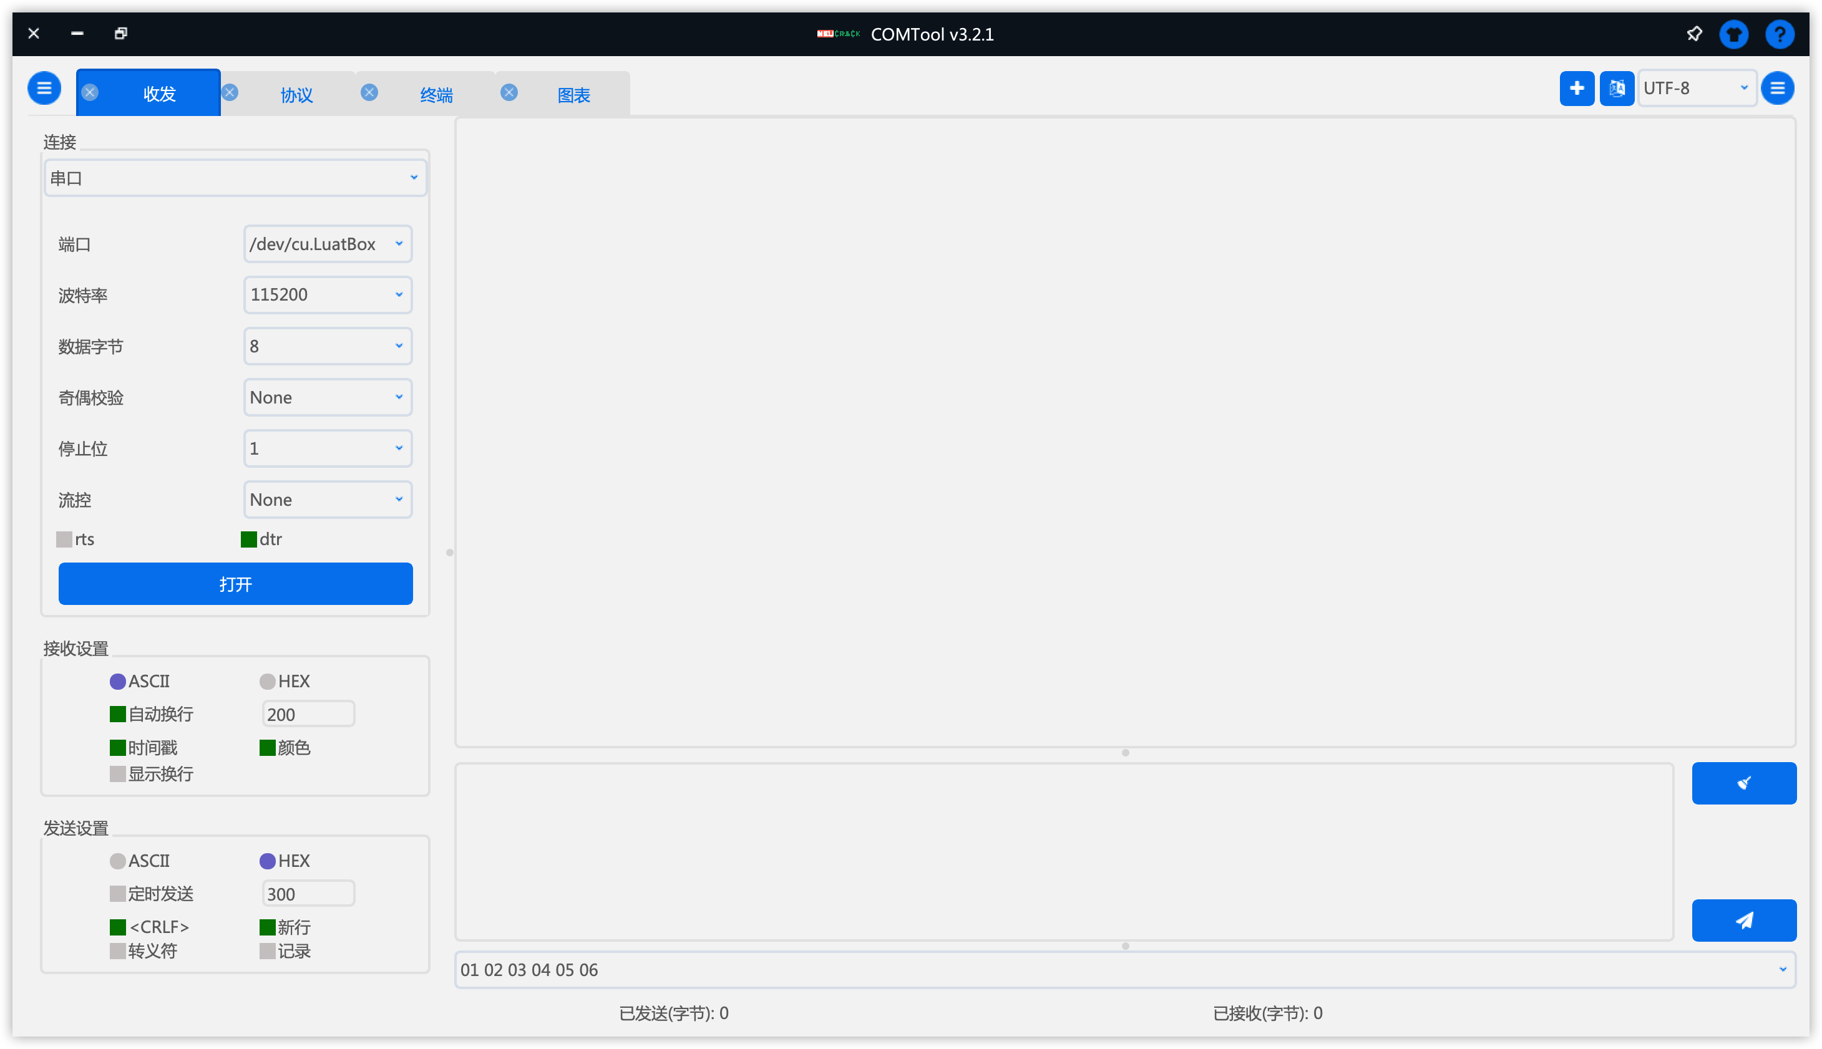Select HEX in 发送设置
This screenshot has width=1822, height=1049.
pyautogui.click(x=268, y=861)
